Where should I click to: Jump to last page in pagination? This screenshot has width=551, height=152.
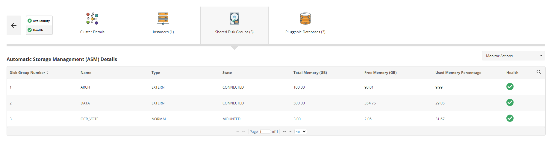click(x=291, y=132)
